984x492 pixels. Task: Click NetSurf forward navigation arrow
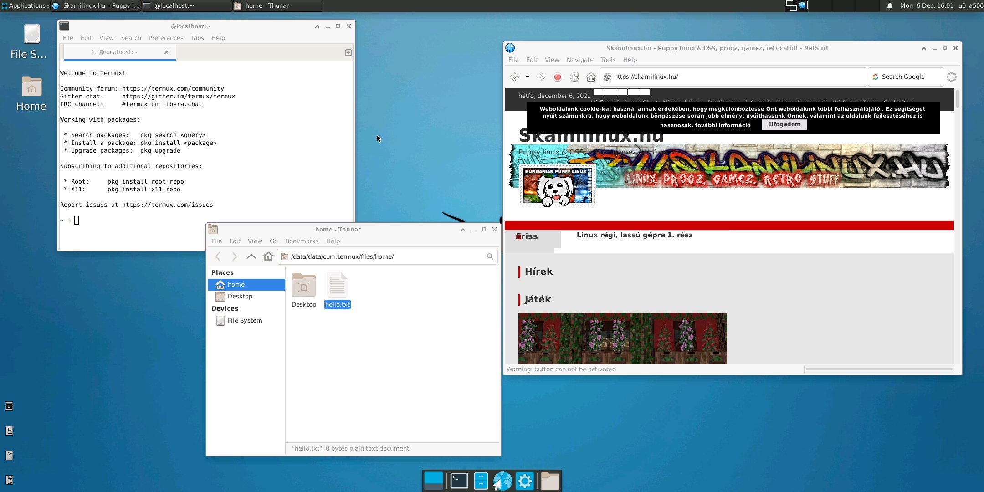coord(541,77)
